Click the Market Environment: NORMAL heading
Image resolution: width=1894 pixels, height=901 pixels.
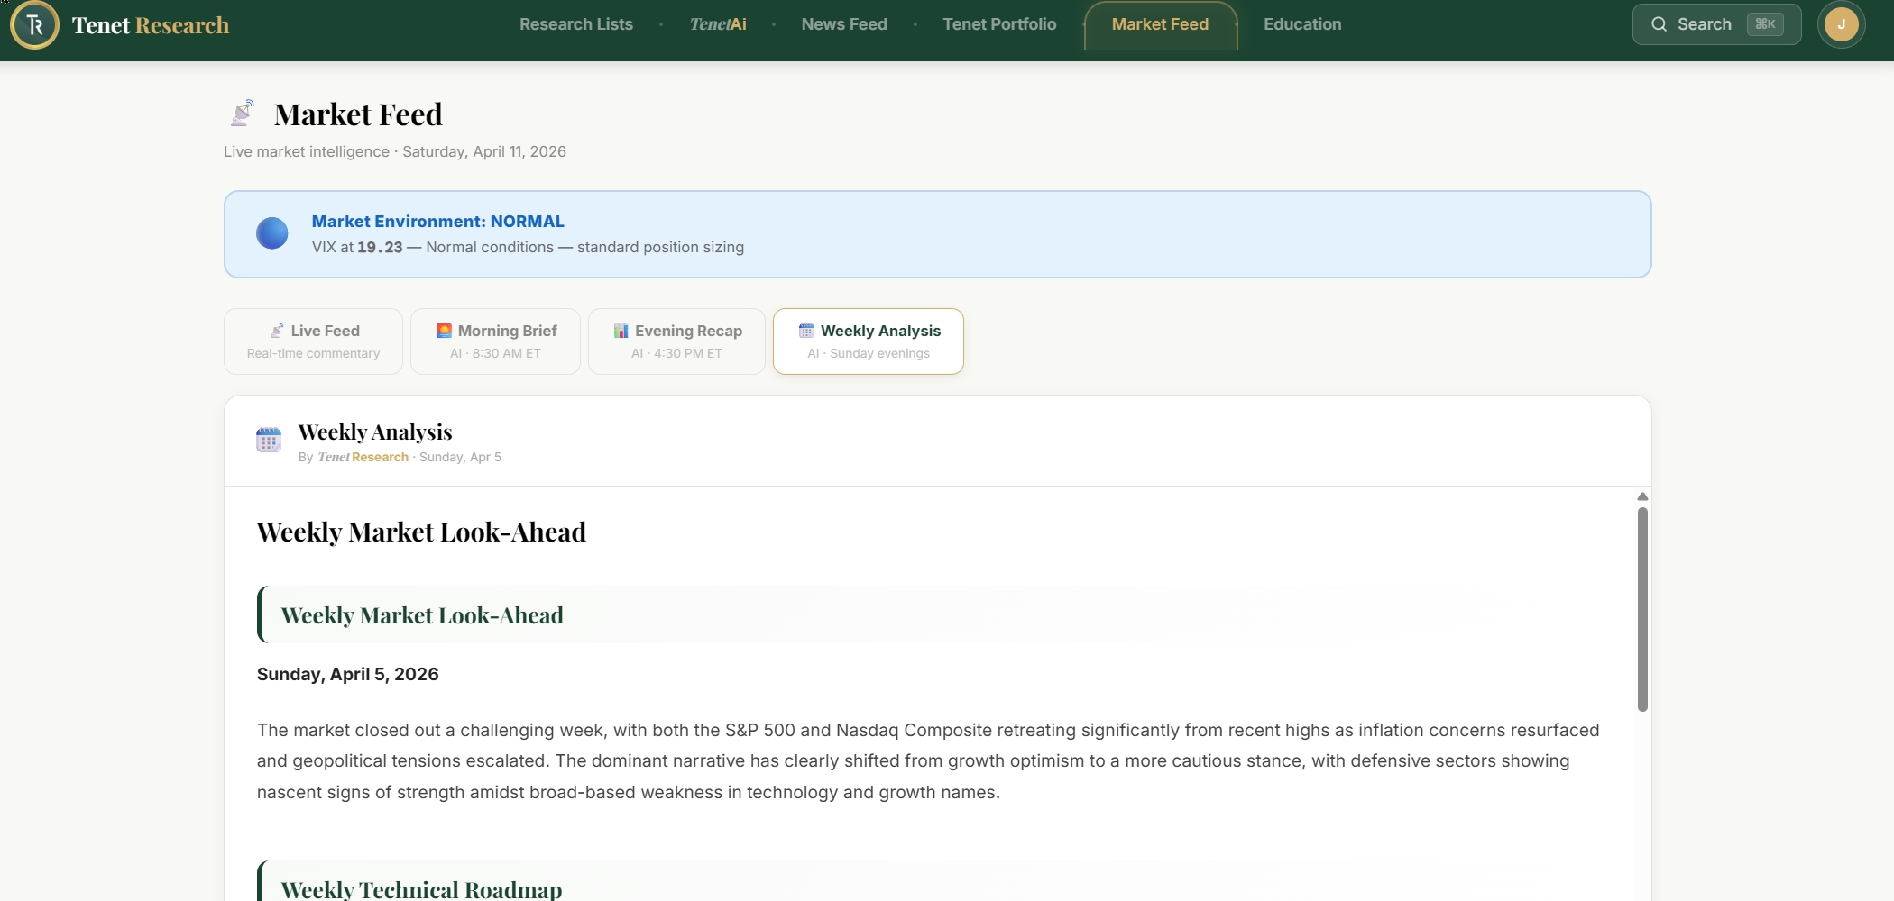pos(438,222)
